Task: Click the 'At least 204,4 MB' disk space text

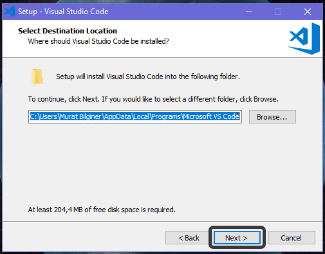Action: pyautogui.click(x=102, y=210)
